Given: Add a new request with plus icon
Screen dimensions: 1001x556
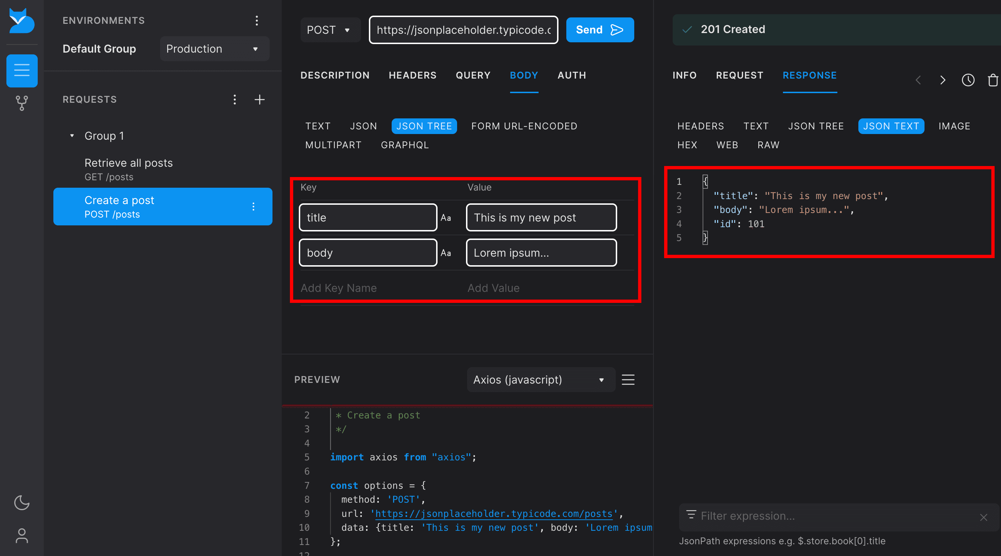Looking at the screenshot, I should [260, 100].
